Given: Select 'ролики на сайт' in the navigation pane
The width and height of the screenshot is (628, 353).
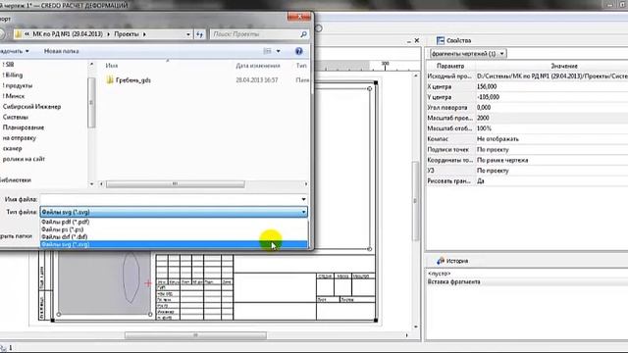Looking at the screenshot, I should click(24, 159).
